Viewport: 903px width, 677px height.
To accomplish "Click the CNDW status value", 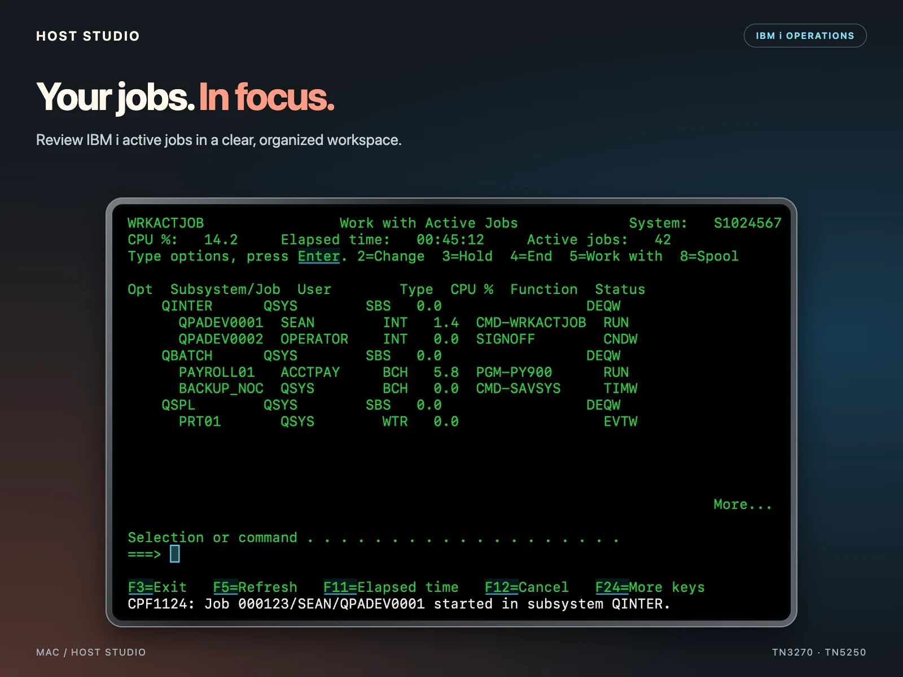I will click(x=620, y=339).
